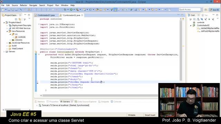Expand the Tomcat v7.0 Server entry
Viewport: 221px width, 124px height.
pyautogui.click(x=37, y=105)
